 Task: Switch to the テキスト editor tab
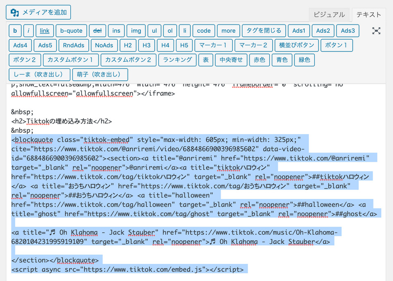point(369,15)
